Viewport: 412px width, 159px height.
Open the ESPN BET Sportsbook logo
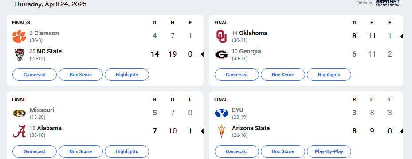[x=388, y=3]
